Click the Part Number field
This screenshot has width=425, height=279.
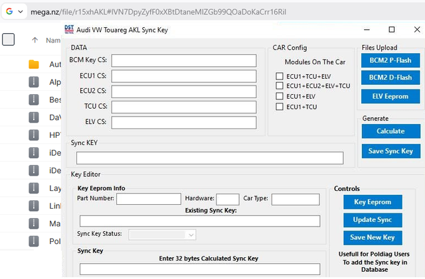click(149, 199)
